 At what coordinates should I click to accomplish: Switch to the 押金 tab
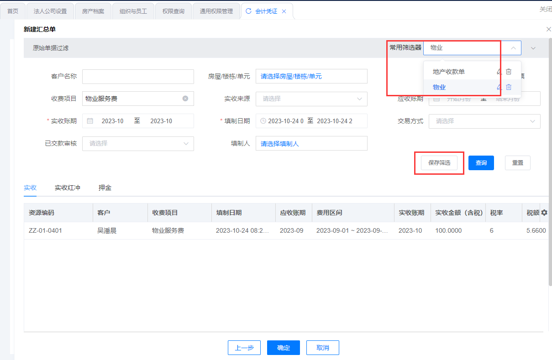click(105, 188)
